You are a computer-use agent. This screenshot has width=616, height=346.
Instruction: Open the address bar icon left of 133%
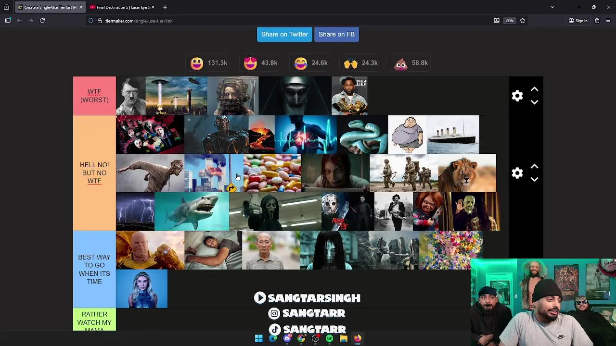click(x=496, y=21)
